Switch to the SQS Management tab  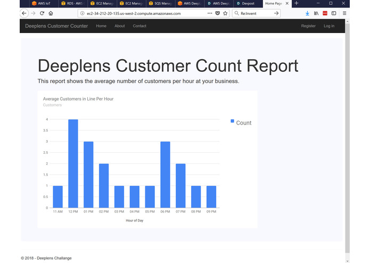[x=160, y=4]
